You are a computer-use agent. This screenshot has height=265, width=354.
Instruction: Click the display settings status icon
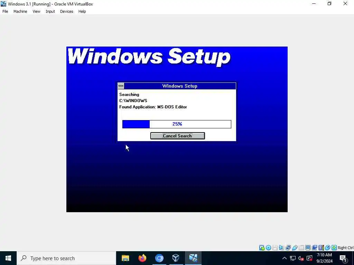[x=308, y=248]
